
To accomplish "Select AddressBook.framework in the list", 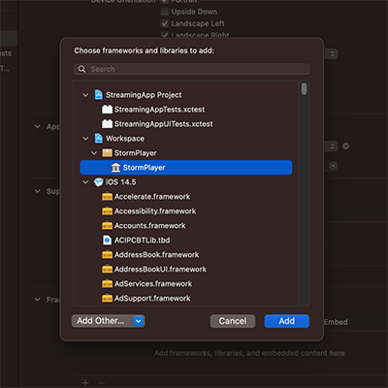I will [x=157, y=255].
